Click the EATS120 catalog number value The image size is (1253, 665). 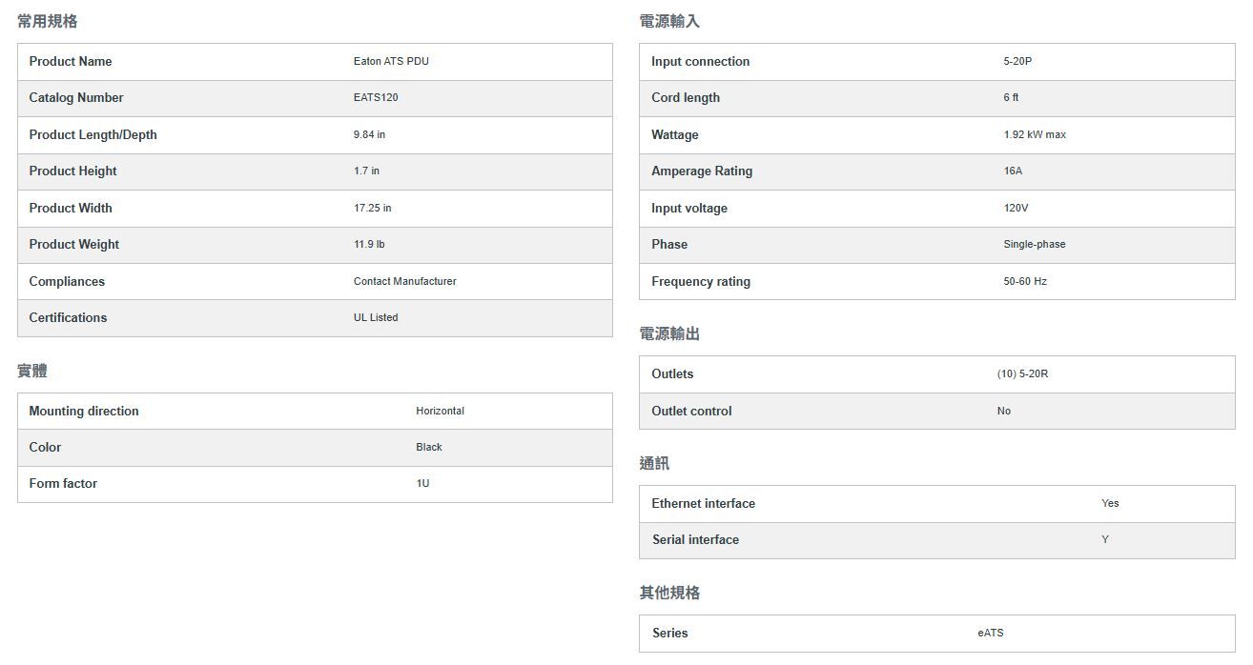click(376, 98)
